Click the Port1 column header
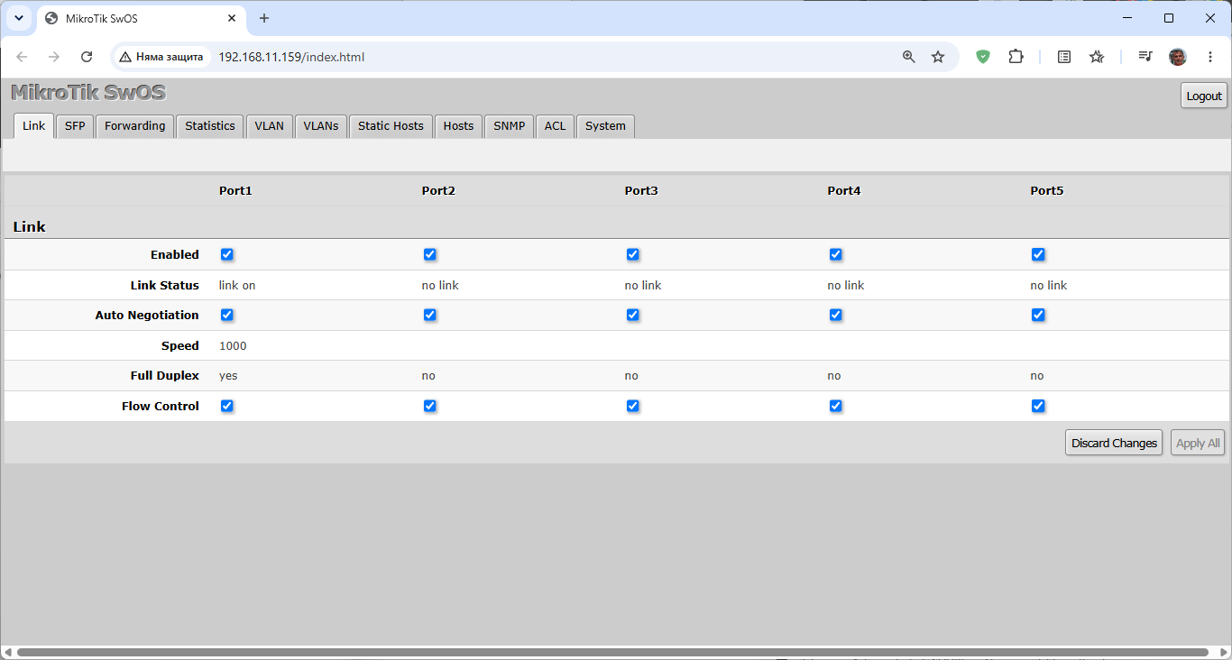The width and height of the screenshot is (1232, 660). pos(235,191)
